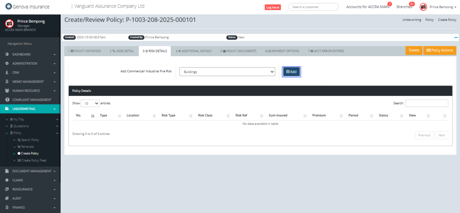This screenshot has height=213, width=460.
Task: Click the Human Resource people icon
Action: (7, 91)
